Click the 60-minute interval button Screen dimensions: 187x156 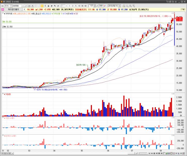(86, 6)
